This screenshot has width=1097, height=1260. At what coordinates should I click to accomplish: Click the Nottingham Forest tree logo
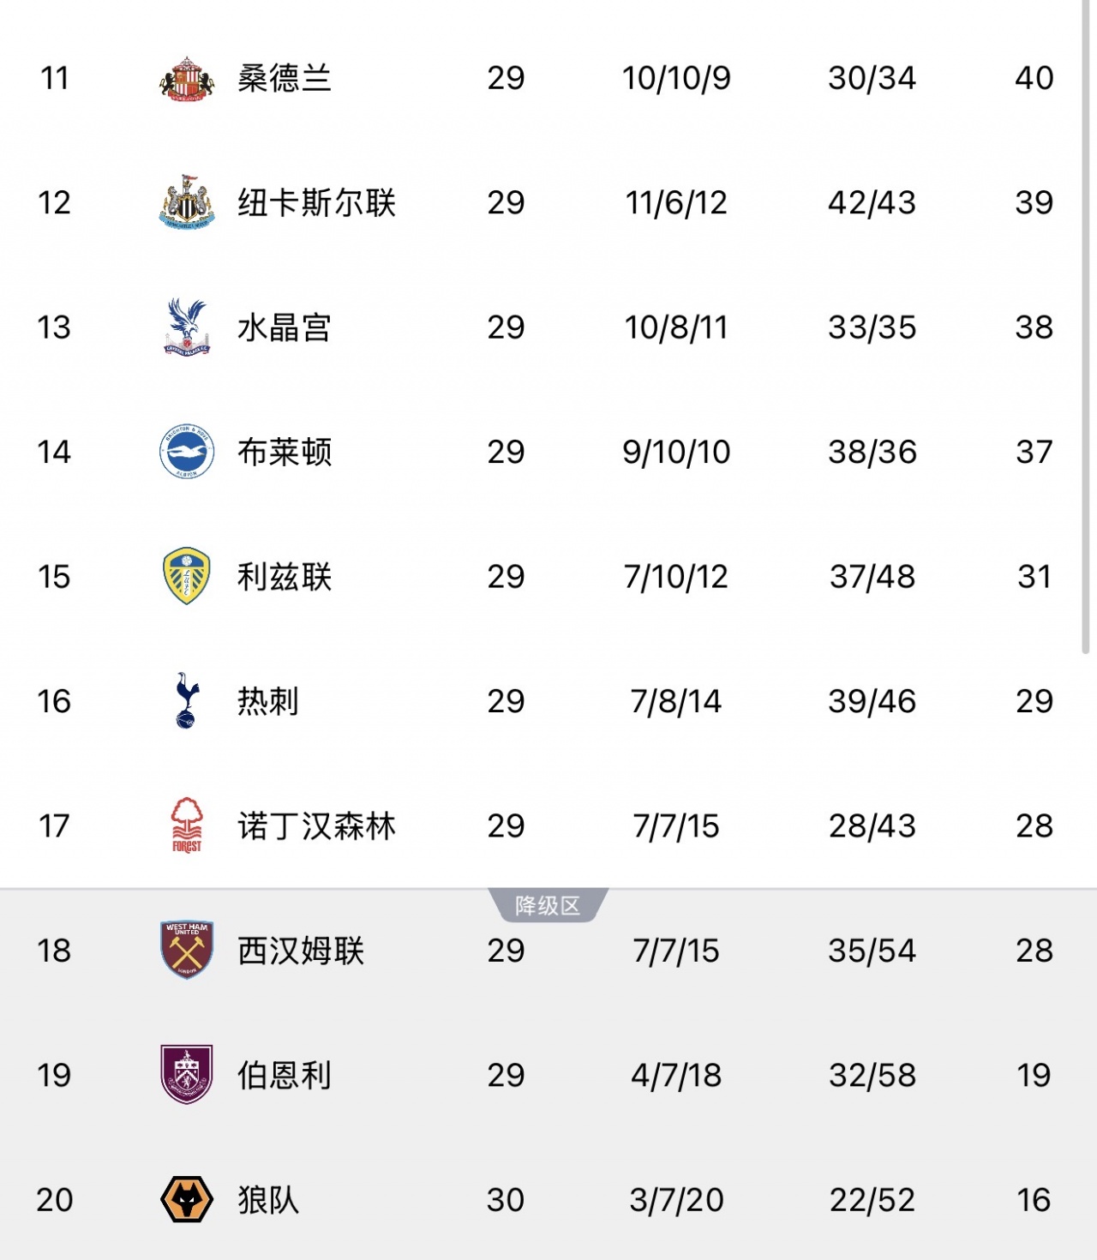186,825
